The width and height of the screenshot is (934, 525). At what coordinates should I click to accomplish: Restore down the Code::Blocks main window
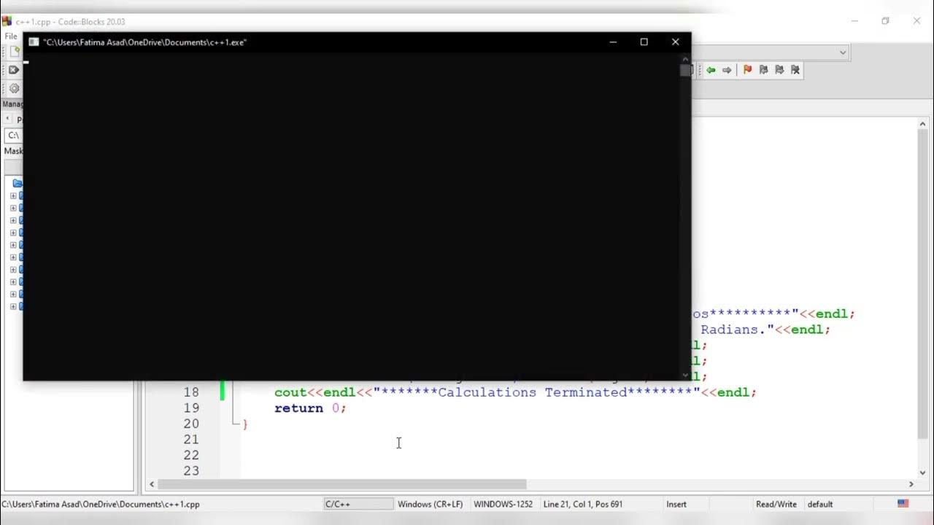pos(885,21)
